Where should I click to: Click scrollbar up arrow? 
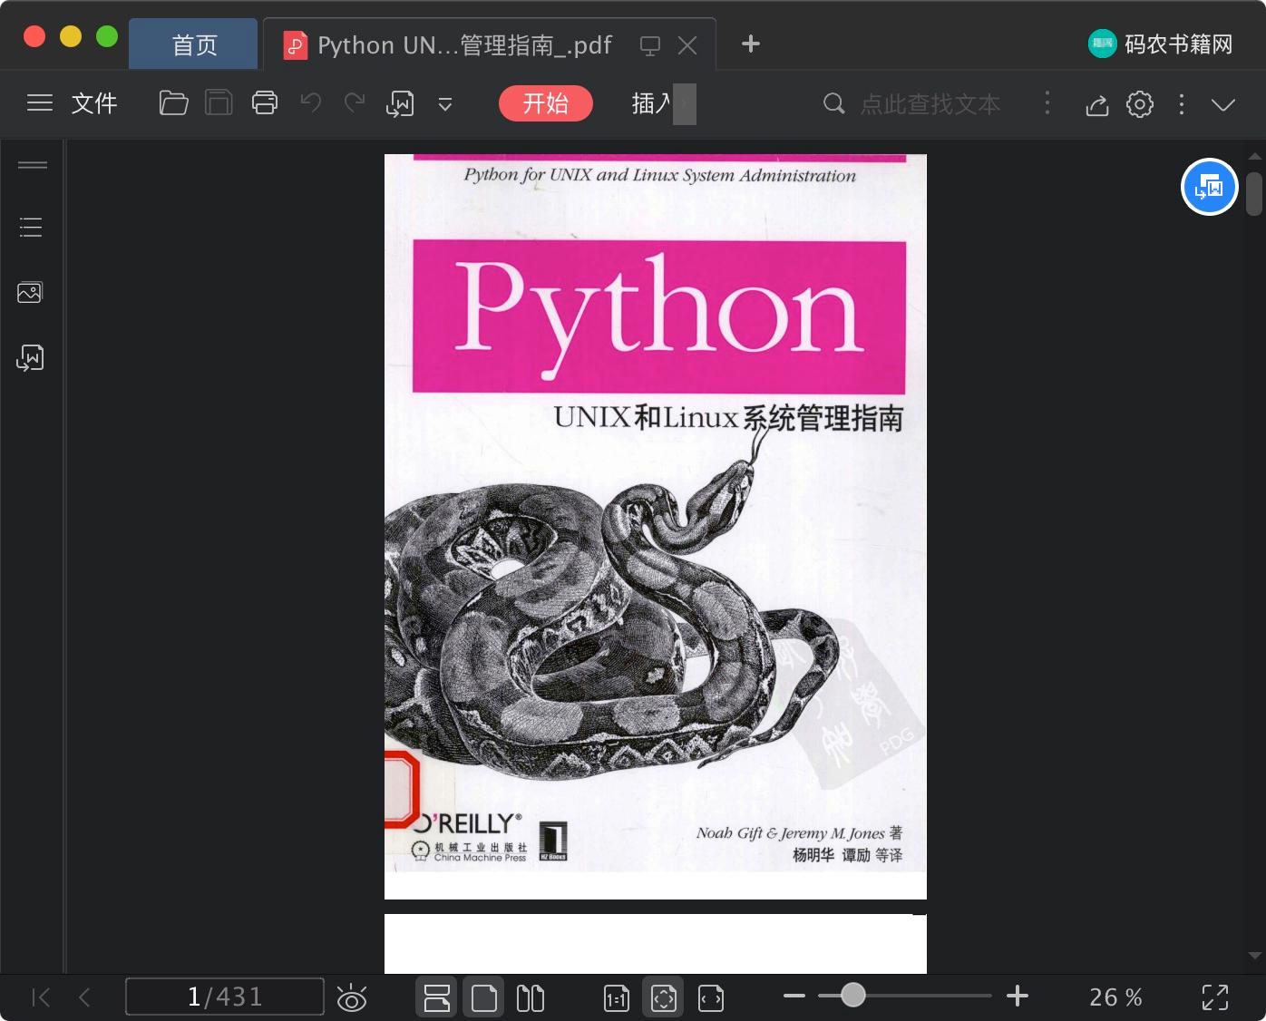click(x=1255, y=157)
